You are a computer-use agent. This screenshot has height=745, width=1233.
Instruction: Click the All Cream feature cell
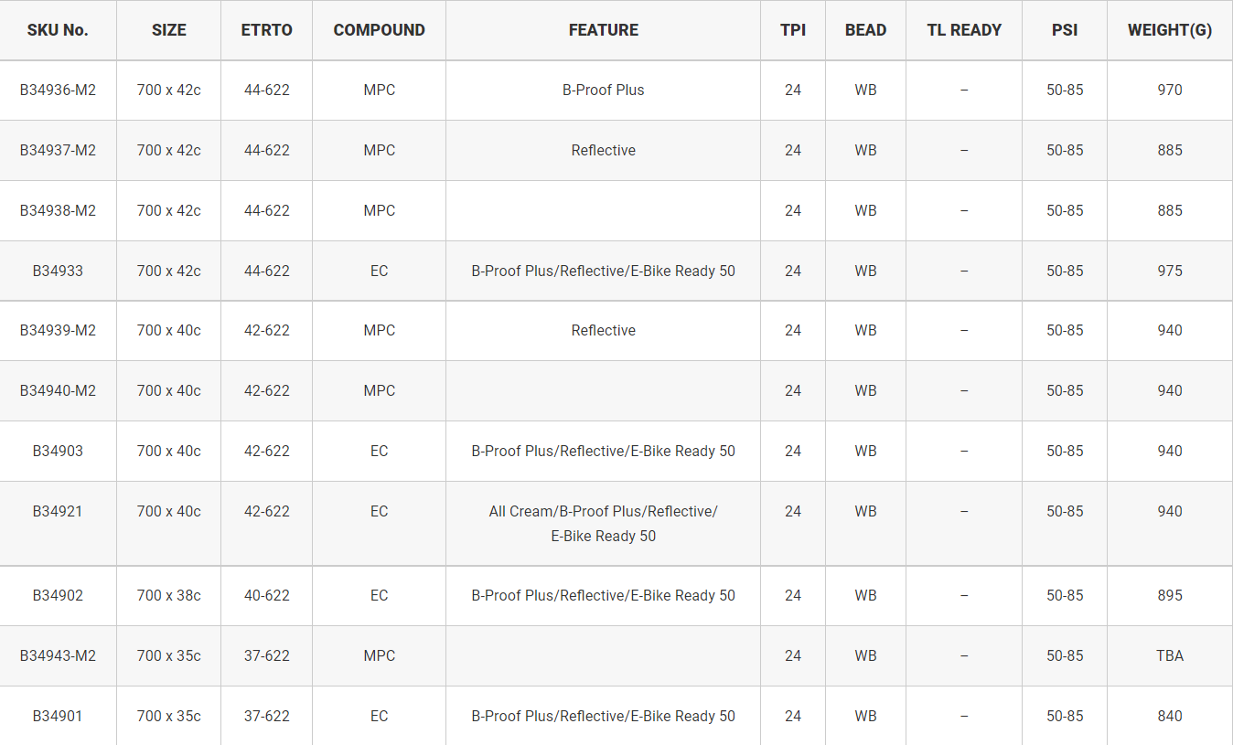[x=603, y=523]
